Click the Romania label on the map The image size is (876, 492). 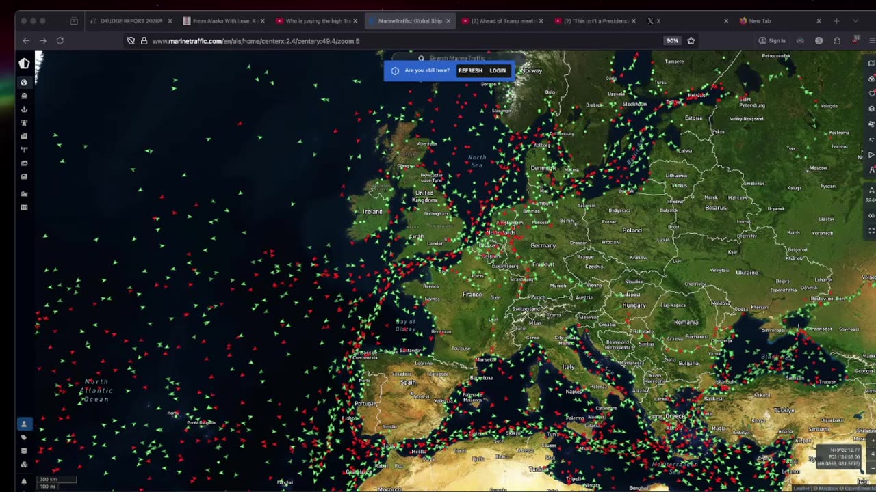click(686, 322)
